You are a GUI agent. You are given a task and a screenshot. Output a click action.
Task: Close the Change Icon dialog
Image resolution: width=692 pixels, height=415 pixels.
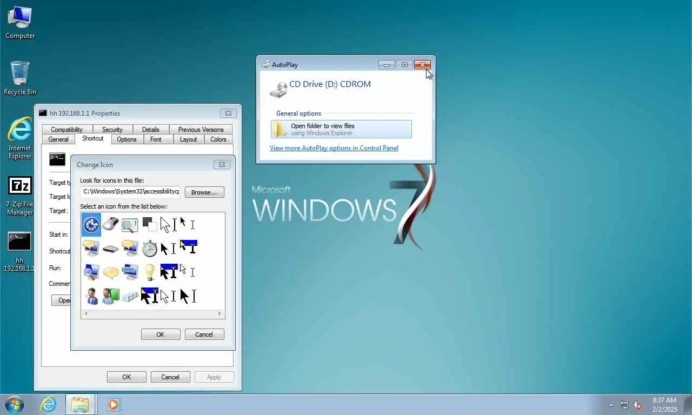(222, 164)
